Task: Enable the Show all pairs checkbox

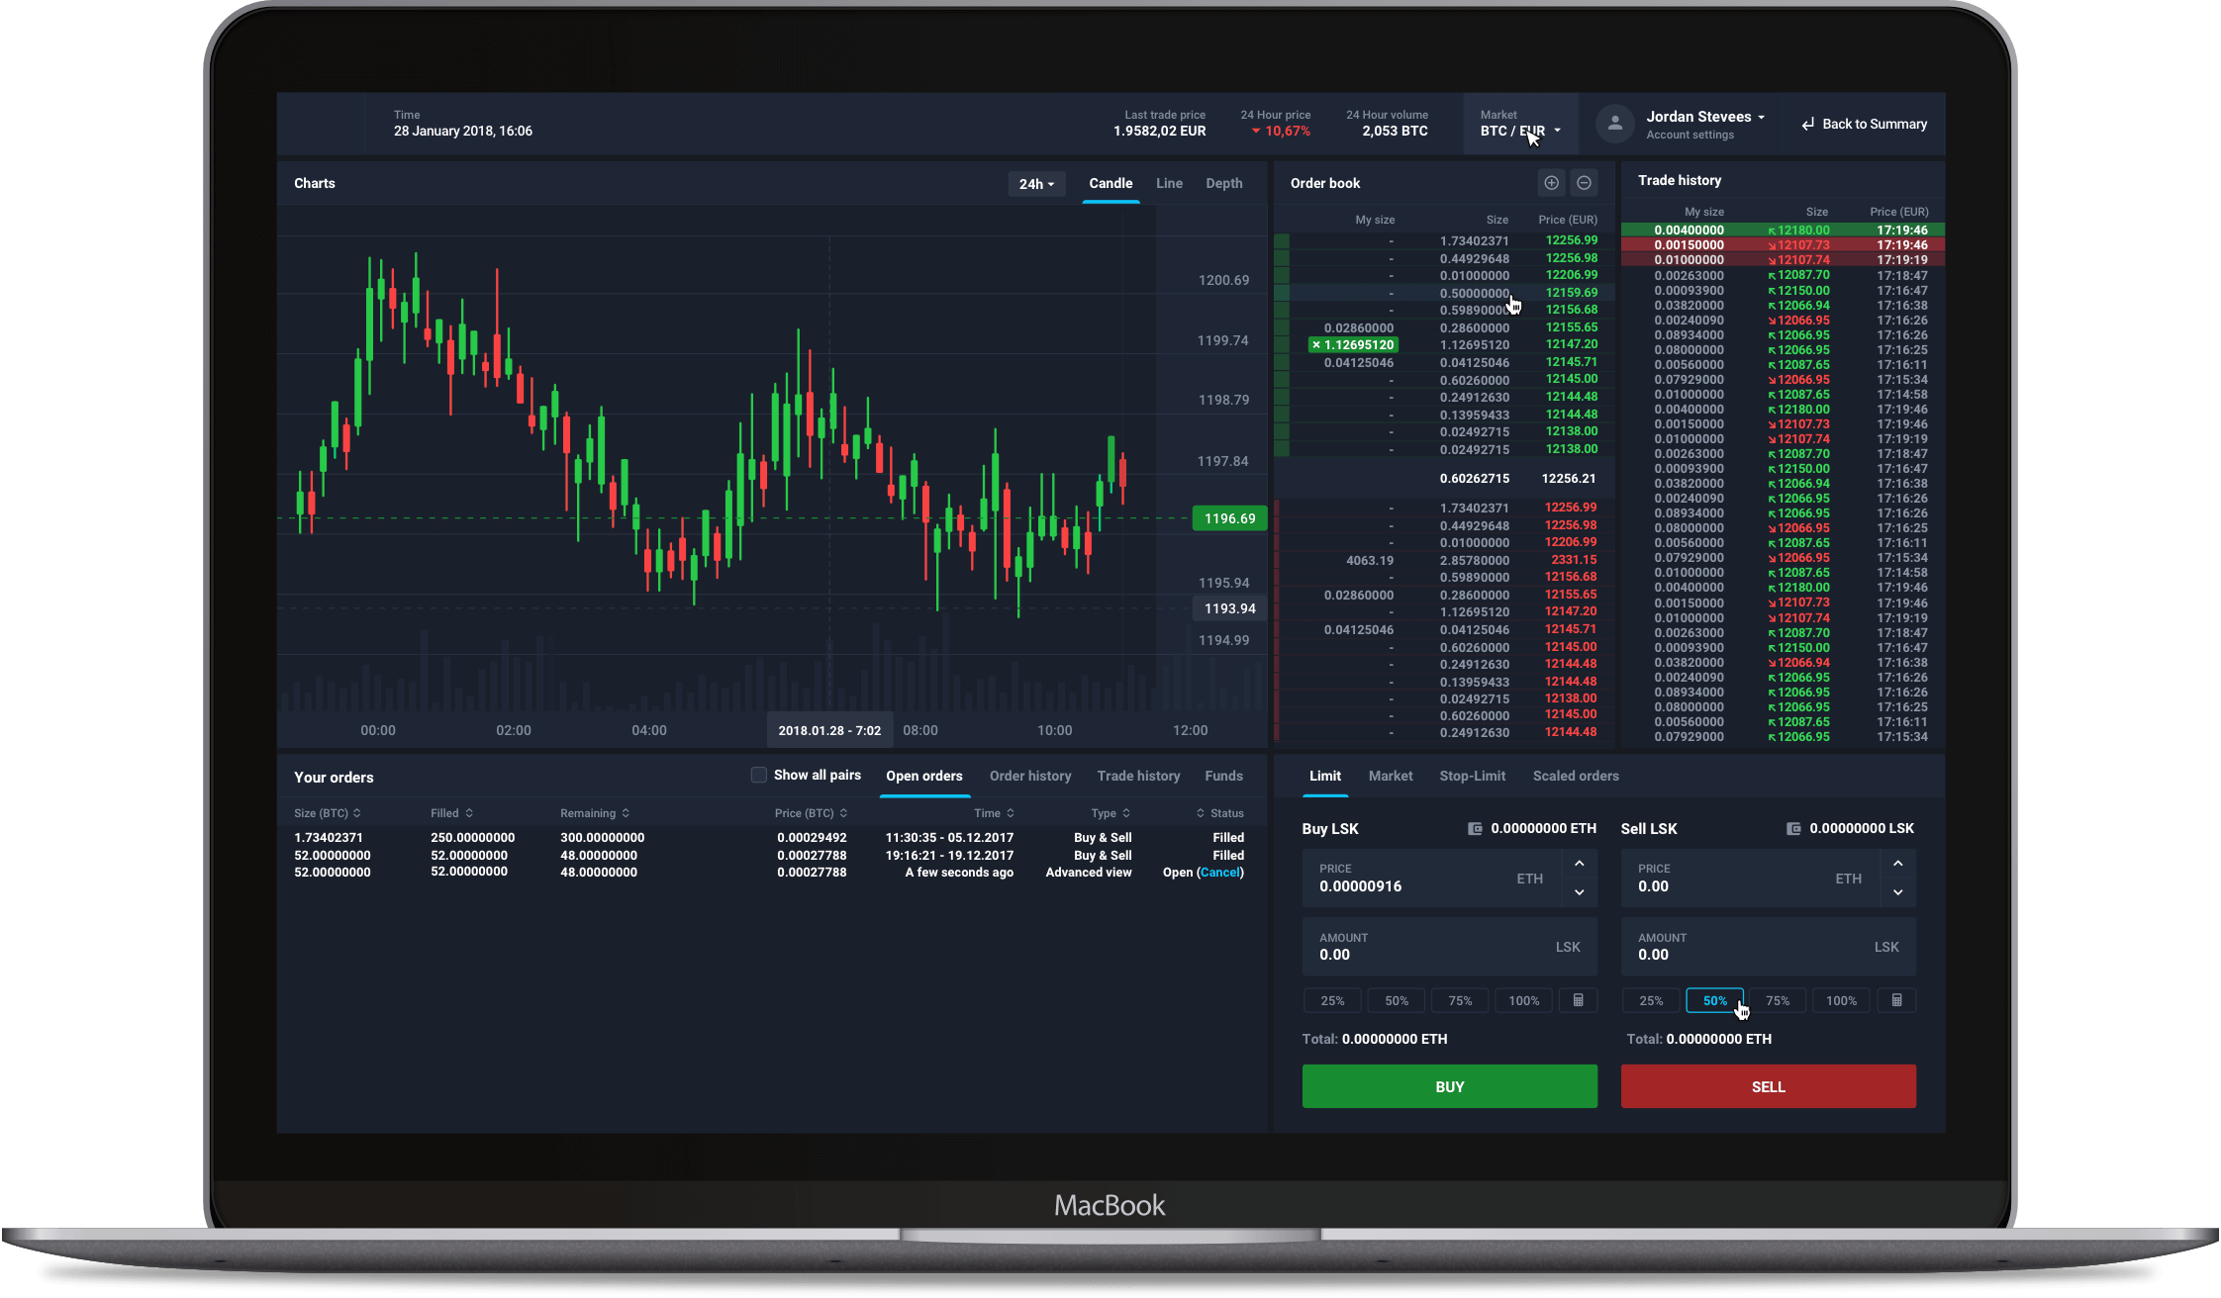Action: click(x=758, y=775)
